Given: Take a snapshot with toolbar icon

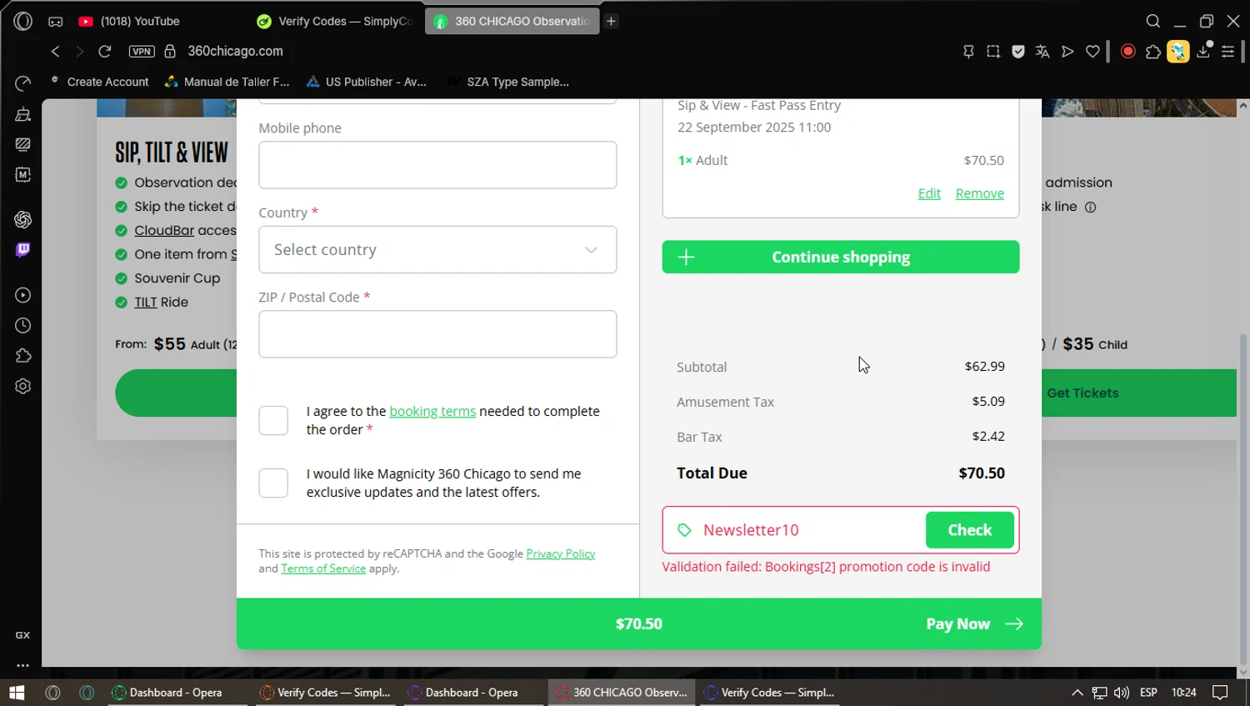Looking at the screenshot, I should click(x=993, y=52).
